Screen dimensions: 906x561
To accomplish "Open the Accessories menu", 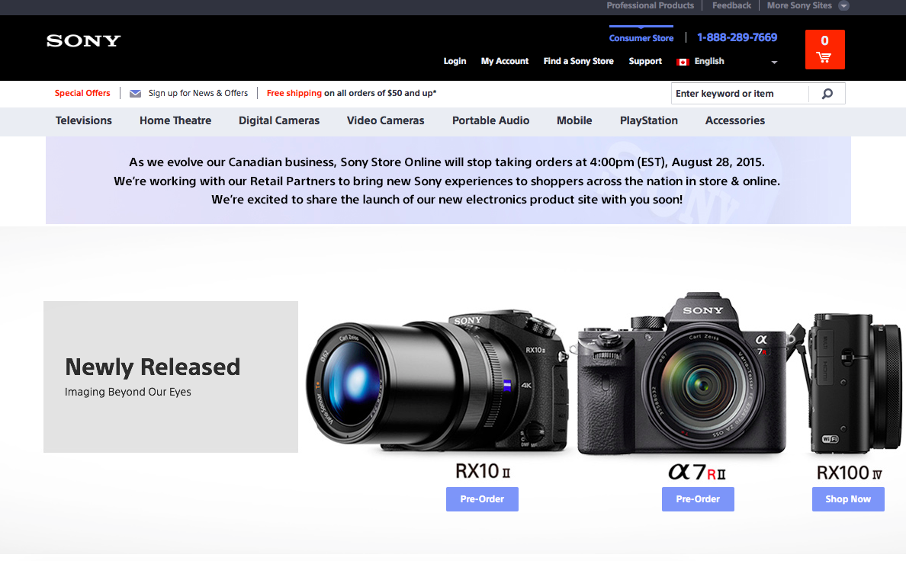I will pyautogui.click(x=734, y=120).
